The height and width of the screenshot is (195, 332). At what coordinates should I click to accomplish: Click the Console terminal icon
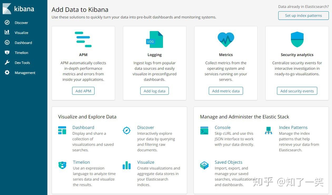[204, 131]
